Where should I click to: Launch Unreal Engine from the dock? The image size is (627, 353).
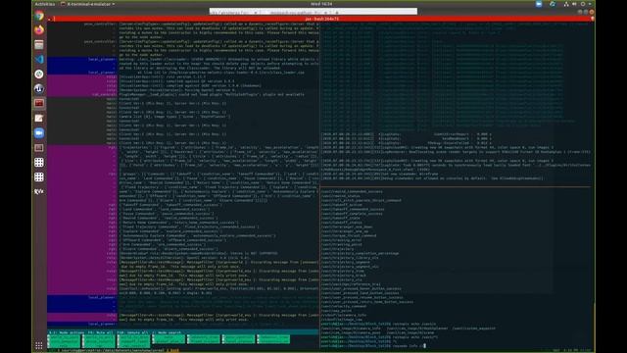(39, 89)
